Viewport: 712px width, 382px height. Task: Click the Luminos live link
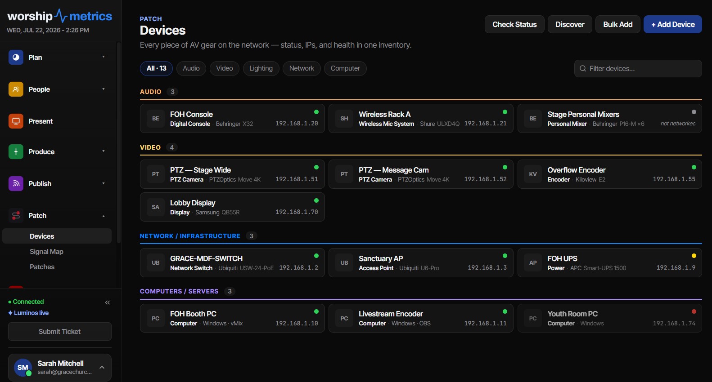click(28, 313)
